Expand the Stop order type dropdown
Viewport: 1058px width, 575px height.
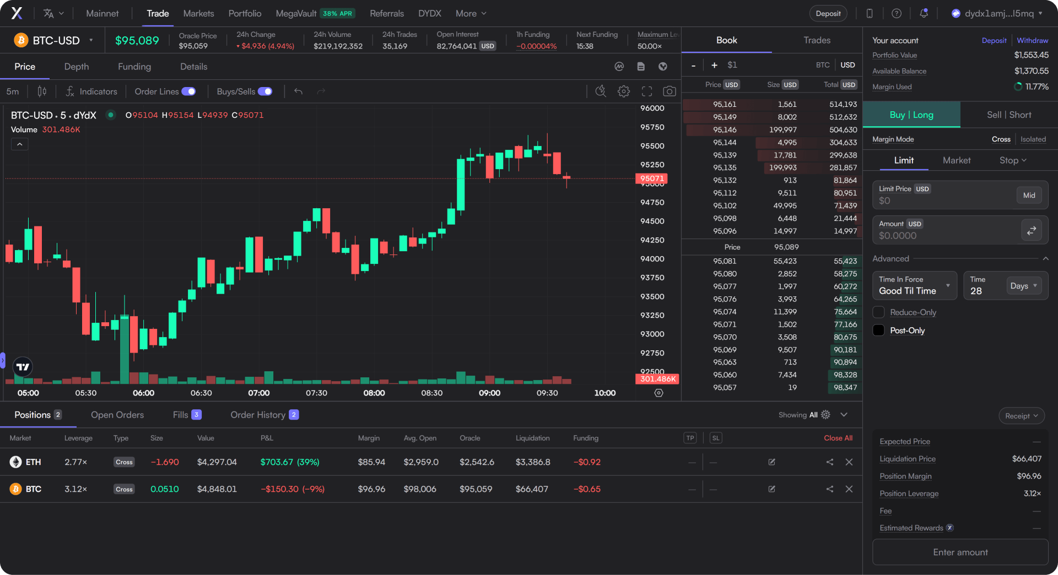1013,160
